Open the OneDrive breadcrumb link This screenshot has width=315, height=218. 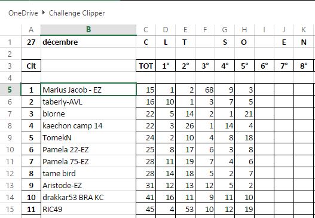click(23, 13)
